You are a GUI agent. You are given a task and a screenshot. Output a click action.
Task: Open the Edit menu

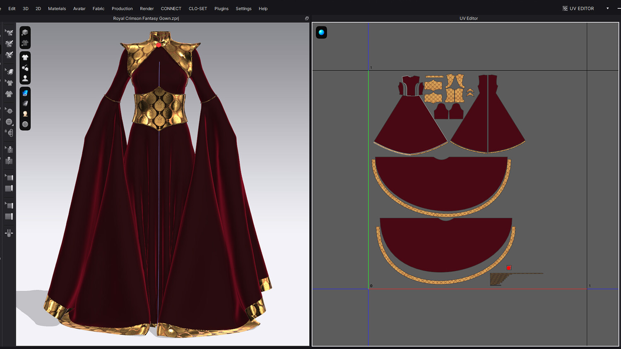12,8
